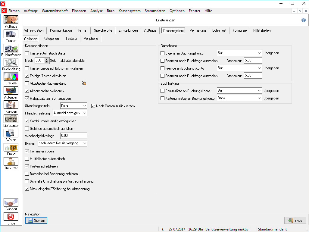
Task: Open Brauerei from the sidebar
Action: [x=11, y=77]
